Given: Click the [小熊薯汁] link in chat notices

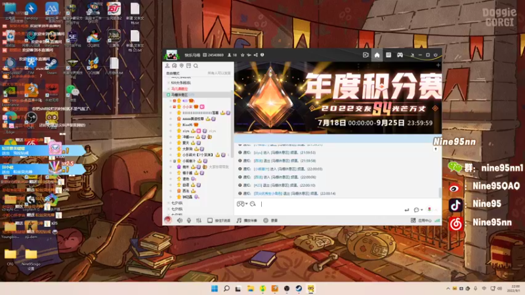Looking at the screenshot, I should click(x=261, y=169).
